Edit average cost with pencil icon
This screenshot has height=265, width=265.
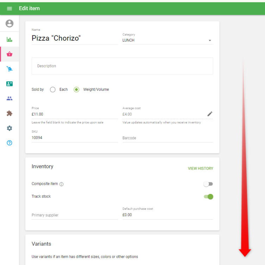point(210,114)
